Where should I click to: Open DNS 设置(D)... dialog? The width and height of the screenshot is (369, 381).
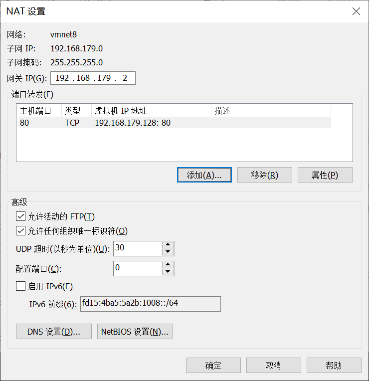(x=54, y=331)
